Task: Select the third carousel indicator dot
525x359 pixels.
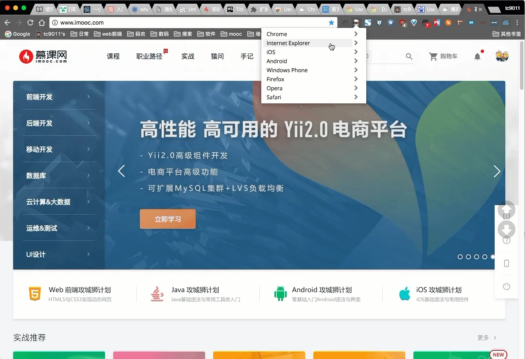Action: 477,257
